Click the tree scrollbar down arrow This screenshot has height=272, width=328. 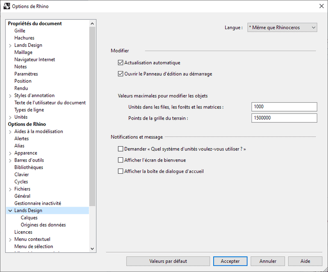click(x=92, y=248)
